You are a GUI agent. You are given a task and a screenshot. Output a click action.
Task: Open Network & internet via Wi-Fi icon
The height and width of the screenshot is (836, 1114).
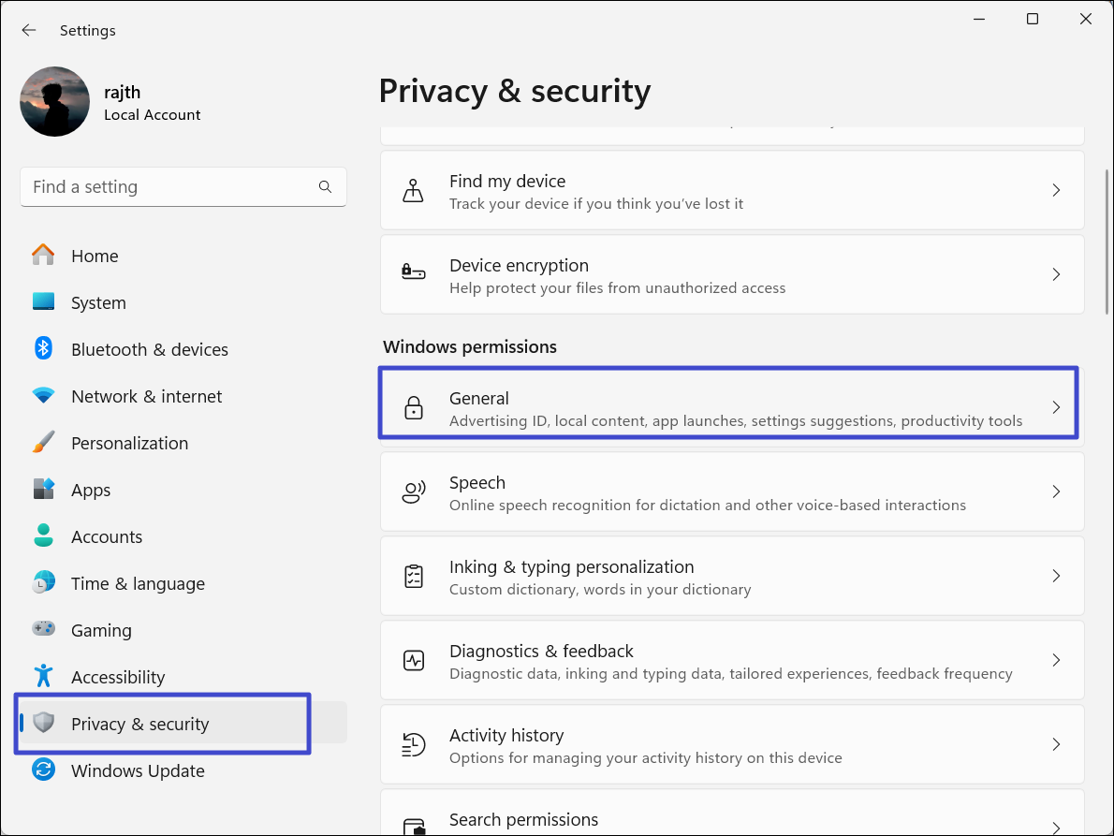[43, 396]
